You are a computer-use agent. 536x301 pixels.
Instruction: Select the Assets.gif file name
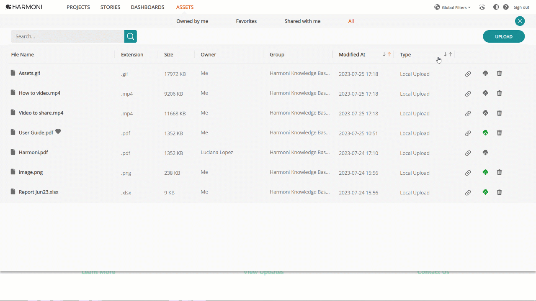(x=29, y=73)
